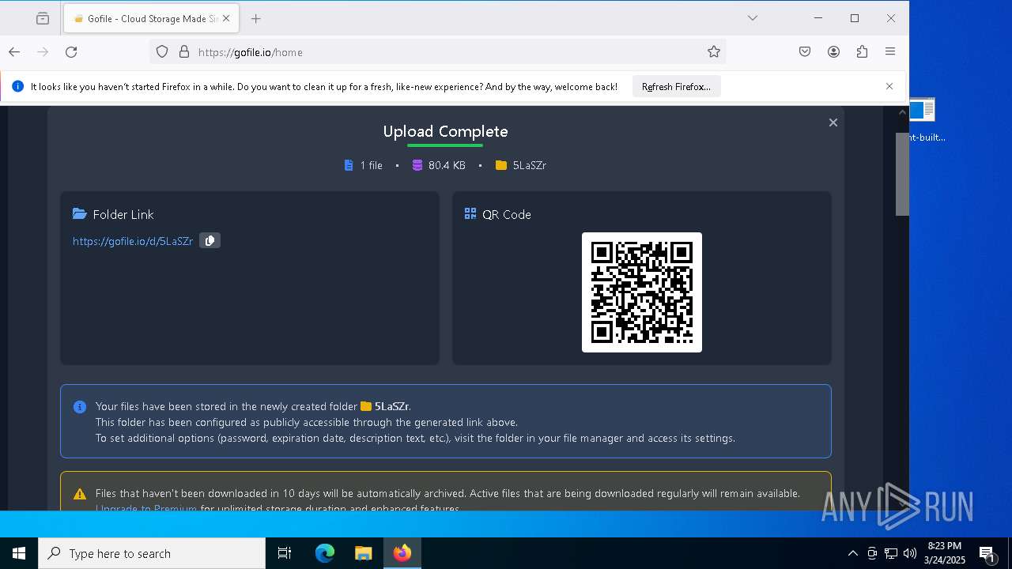Click the Upgrade to Premium link

(x=146, y=508)
